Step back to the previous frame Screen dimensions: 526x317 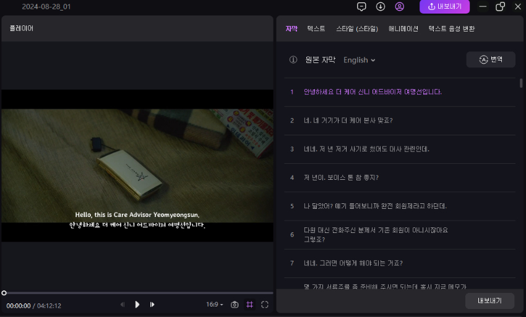(x=122, y=305)
